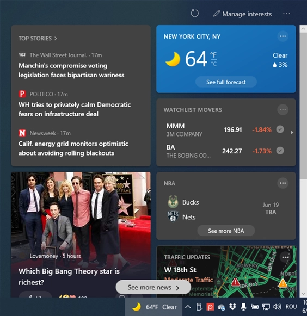Image resolution: width=307 pixels, height=316 pixels.
Task: Open the NBA card options menu
Action: [x=283, y=183]
